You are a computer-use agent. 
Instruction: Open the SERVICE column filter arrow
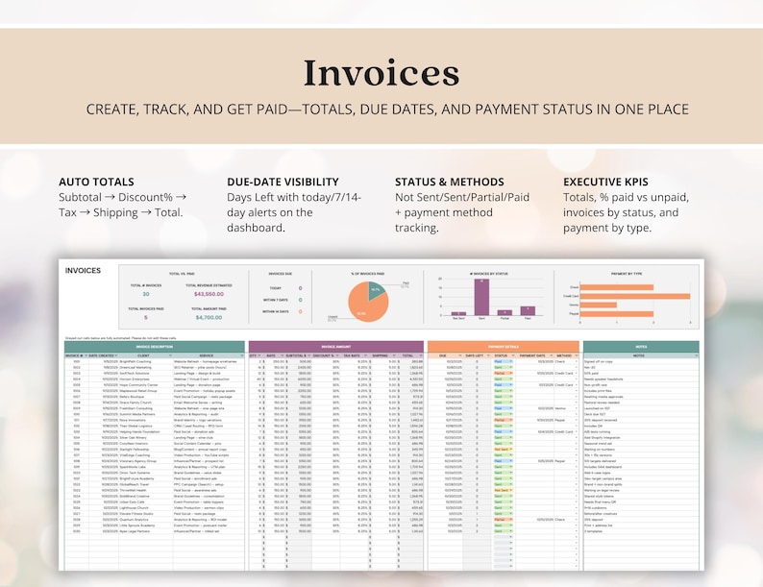coord(242,355)
